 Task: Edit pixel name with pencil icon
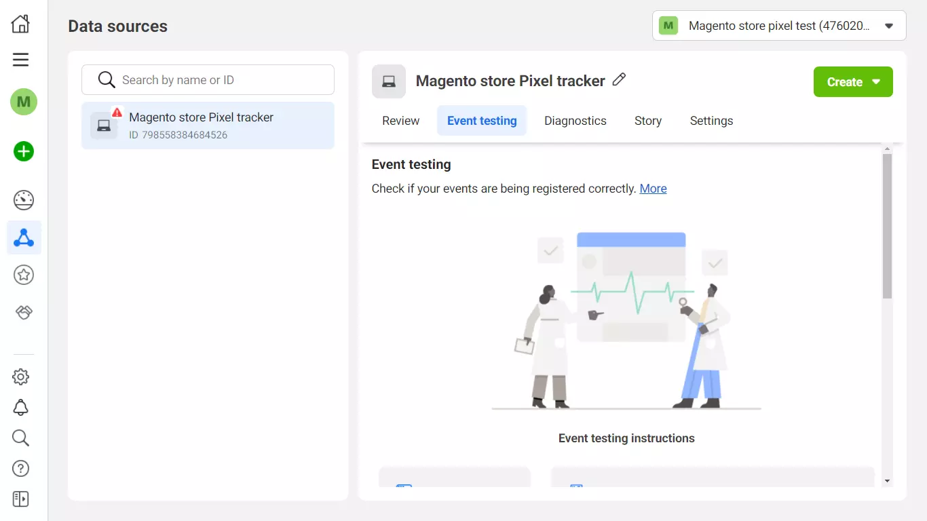click(x=619, y=80)
